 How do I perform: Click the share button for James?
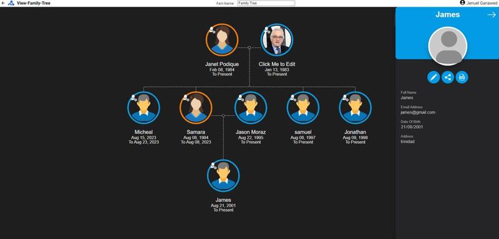[x=448, y=77]
